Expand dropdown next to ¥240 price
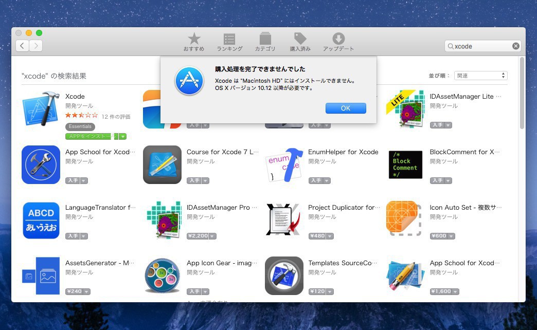 [x=86, y=291]
